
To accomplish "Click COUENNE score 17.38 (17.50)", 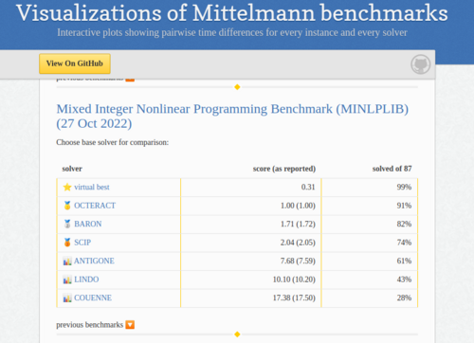I will pos(294,298).
